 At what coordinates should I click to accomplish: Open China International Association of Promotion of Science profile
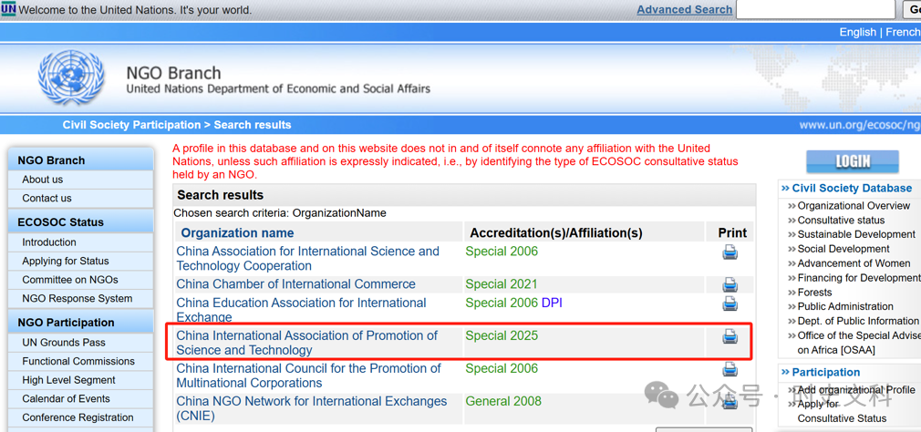(x=307, y=343)
